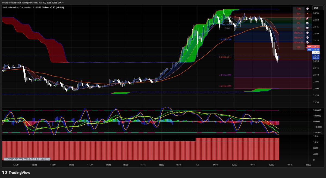Image resolution: width=326 pixels, height=178 pixels.
Task: Click the skull icon beside HEMA 9
Action: click(x=307, y=38)
